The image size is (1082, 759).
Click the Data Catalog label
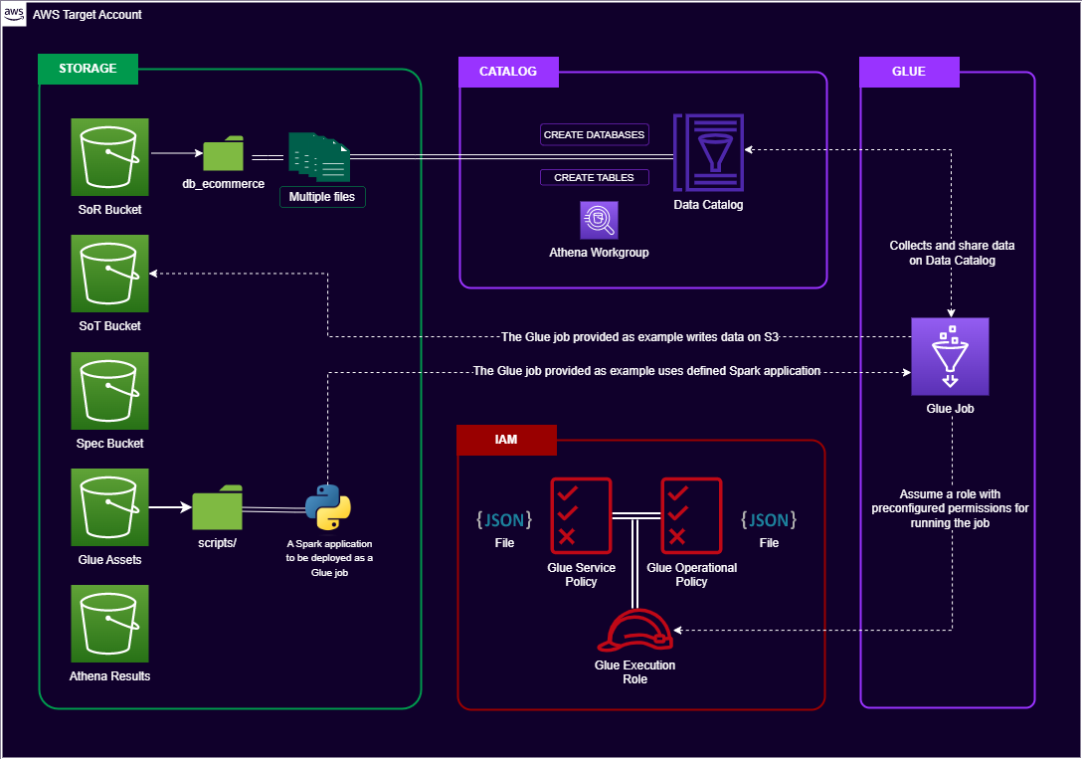(709, 204)
